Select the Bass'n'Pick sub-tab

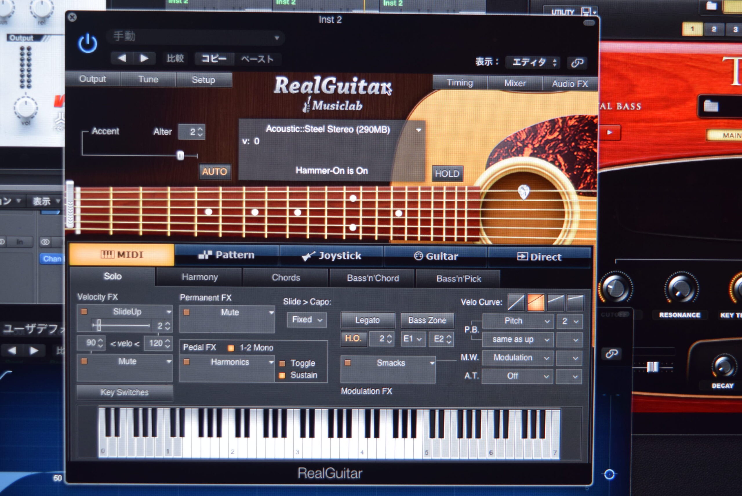459,279
